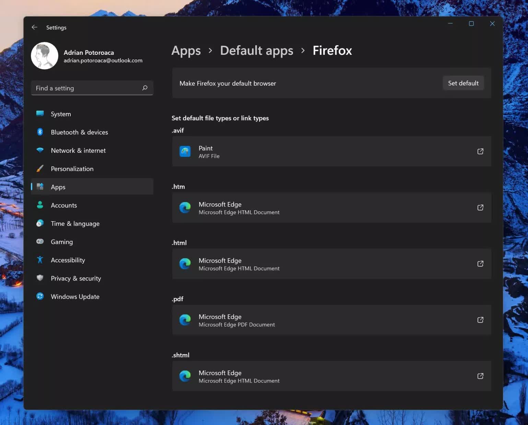Change .pdf default Microsoft Edge card

point(331,320)
